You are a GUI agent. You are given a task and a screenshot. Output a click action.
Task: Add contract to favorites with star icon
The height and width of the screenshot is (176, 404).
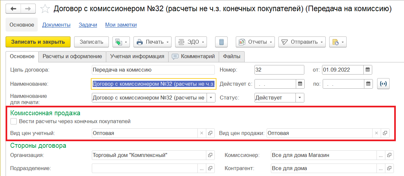(x=45, y=9)
